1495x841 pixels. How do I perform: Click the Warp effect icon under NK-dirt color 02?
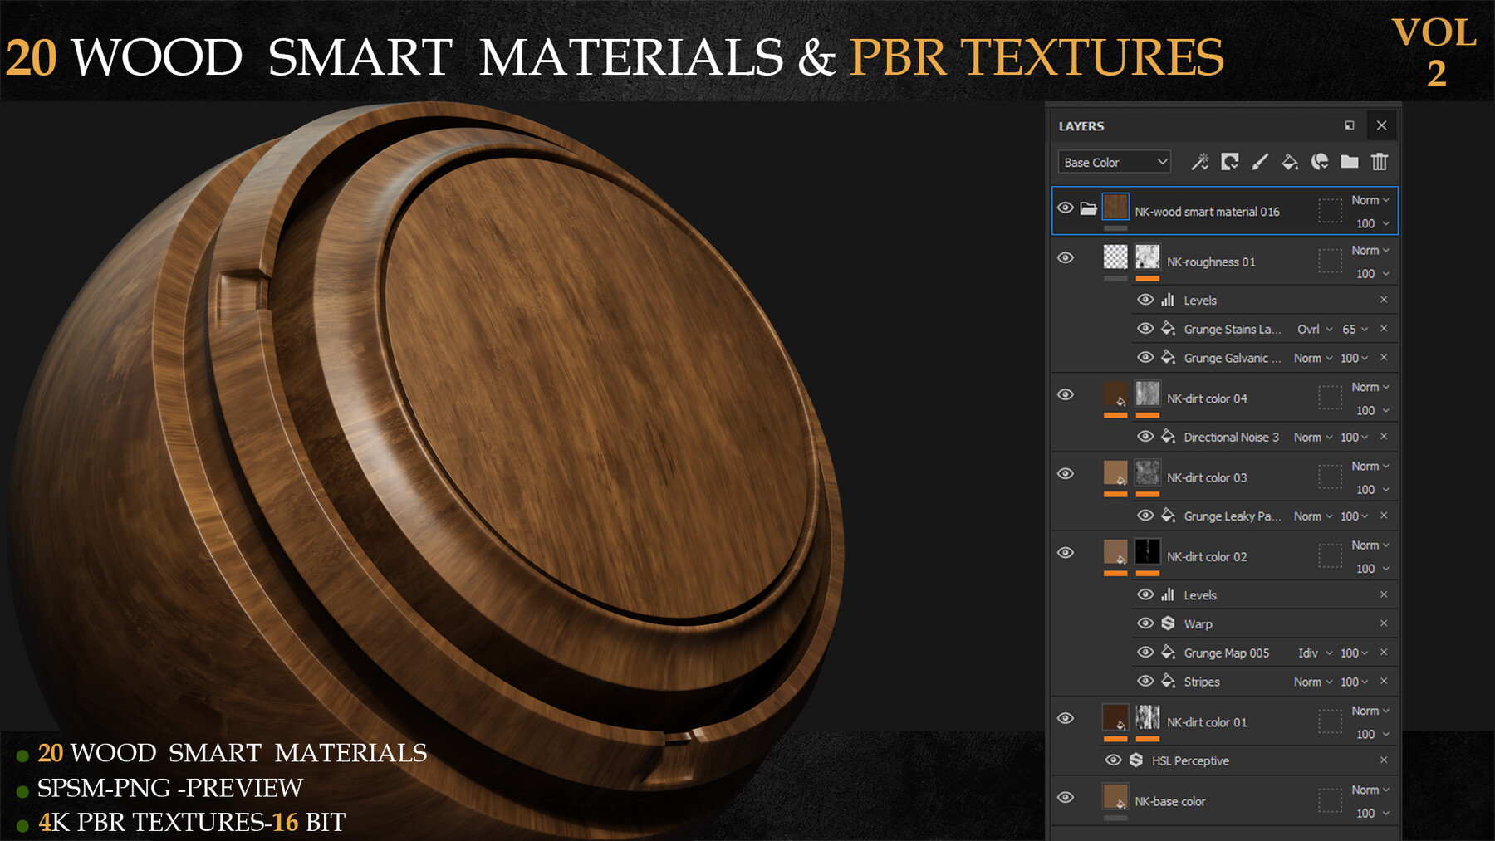[x=1168, y=623]
